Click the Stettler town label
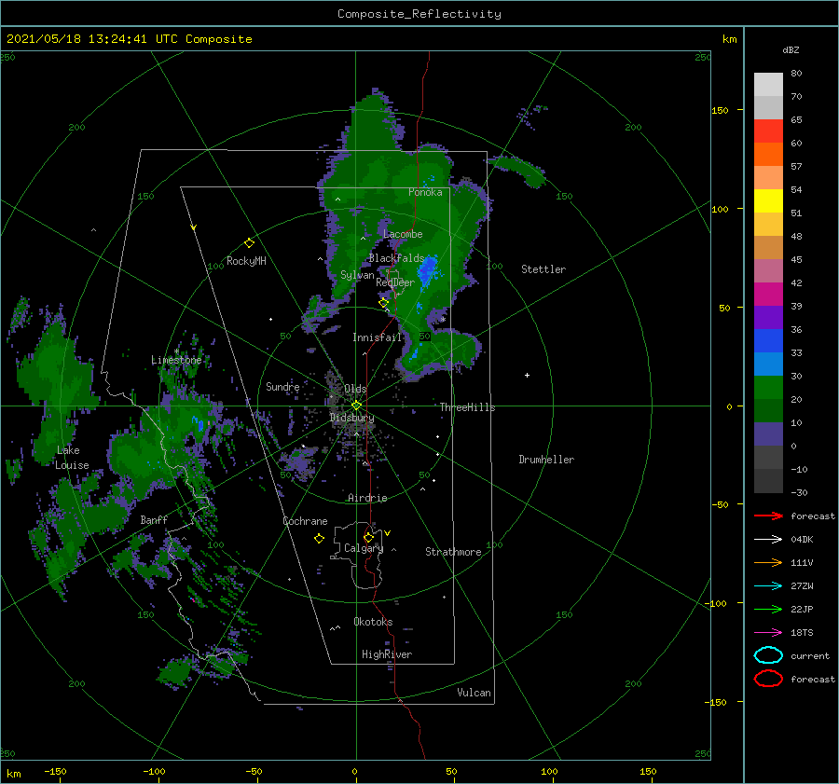Screen dimensions: 839x784 (x=543, y=269)
